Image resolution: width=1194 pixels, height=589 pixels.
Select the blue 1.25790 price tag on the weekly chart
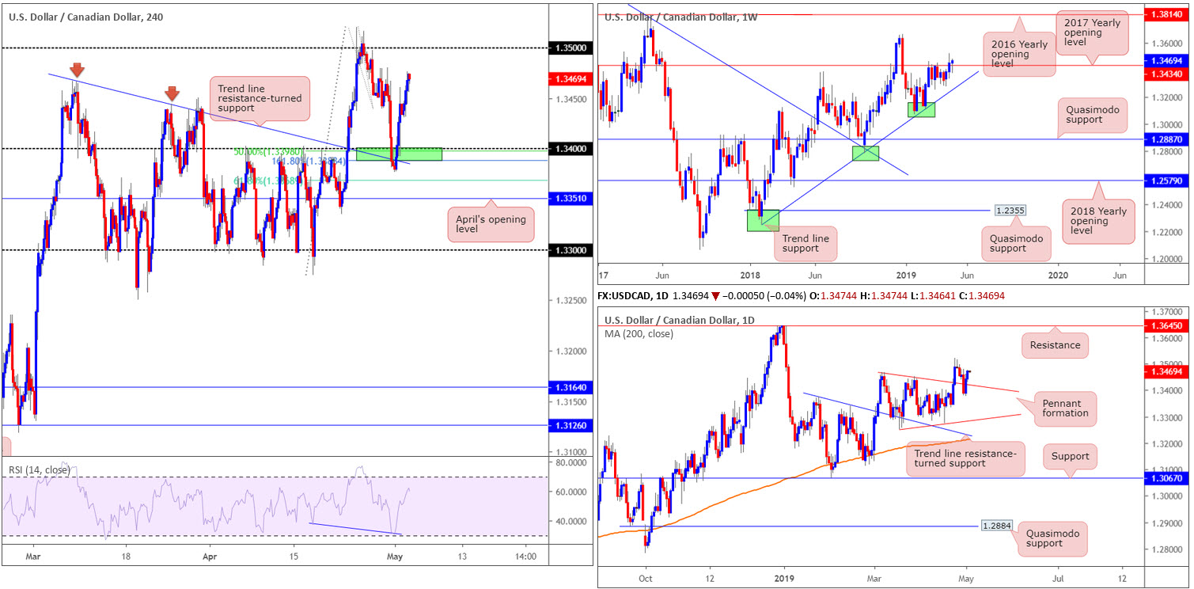pyautogui.click(x=1167, y=180)
